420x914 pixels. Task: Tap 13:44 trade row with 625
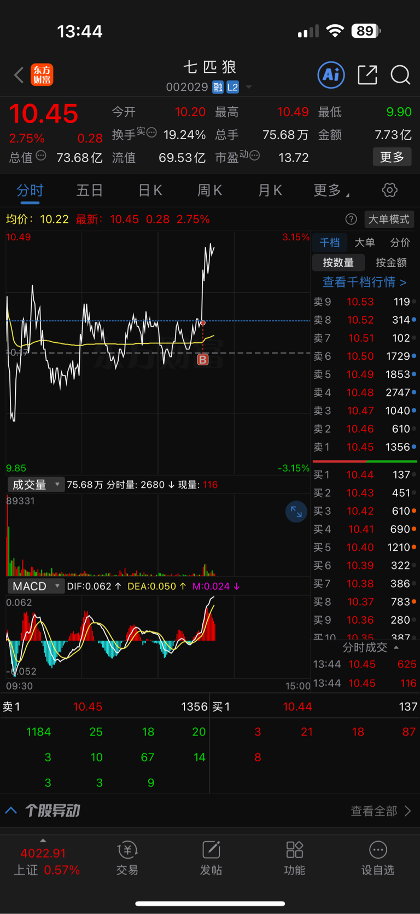[x=365, y=664]
